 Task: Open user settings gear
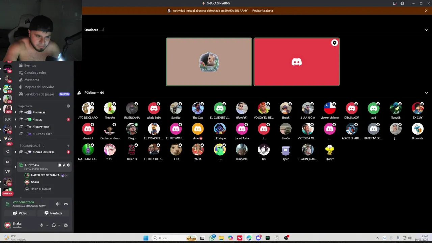pyautogui.click(x=66, y=225)
